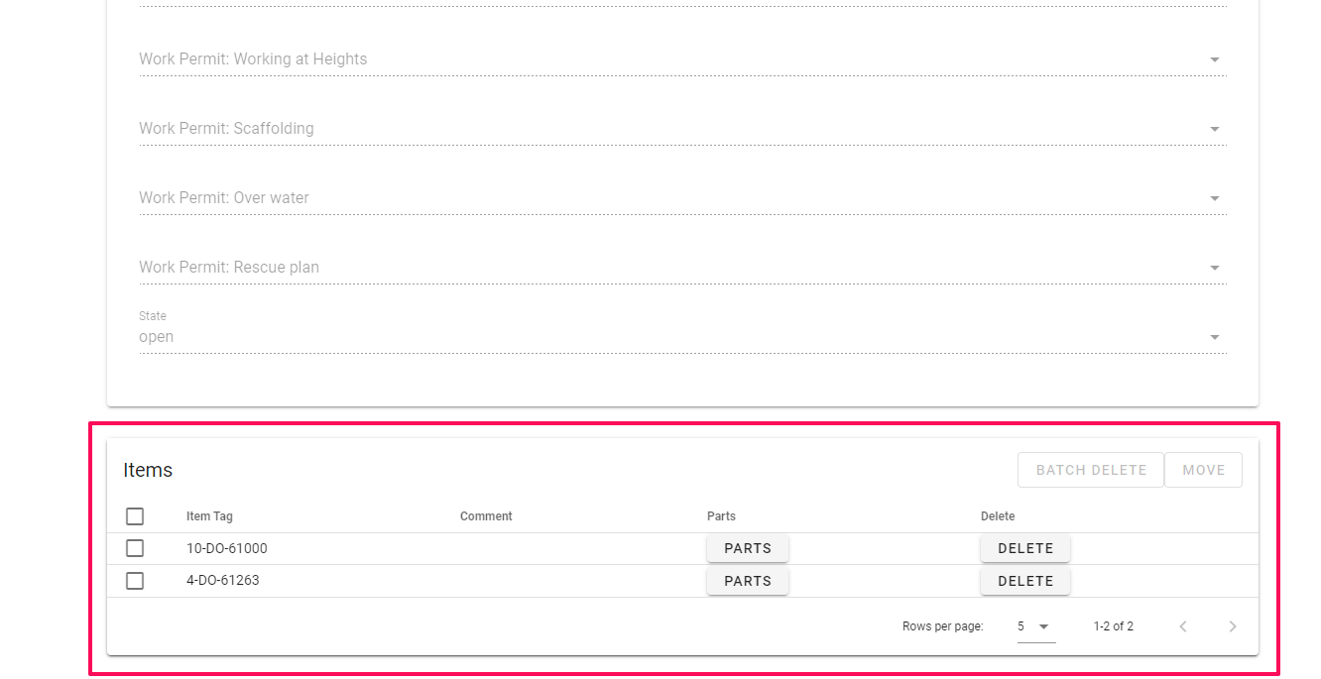Open the State dropdown showing open
1321x679 pixels.
[682, 337]
